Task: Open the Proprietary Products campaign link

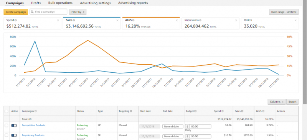Action: pyautogui.click(x=33, y=135)
